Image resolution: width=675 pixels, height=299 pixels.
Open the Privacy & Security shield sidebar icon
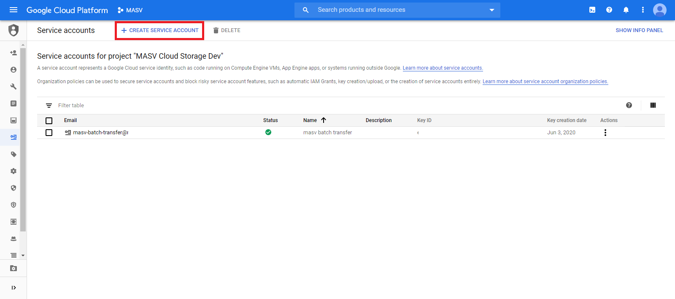point(13,188)
